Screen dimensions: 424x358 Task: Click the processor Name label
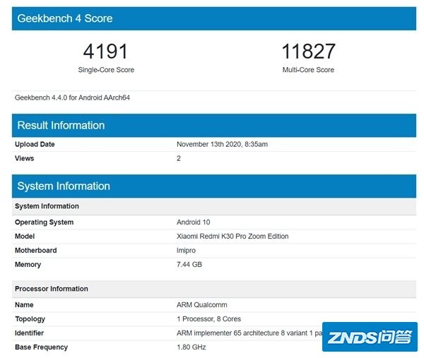pyautogui.click(x=24, y=305)
